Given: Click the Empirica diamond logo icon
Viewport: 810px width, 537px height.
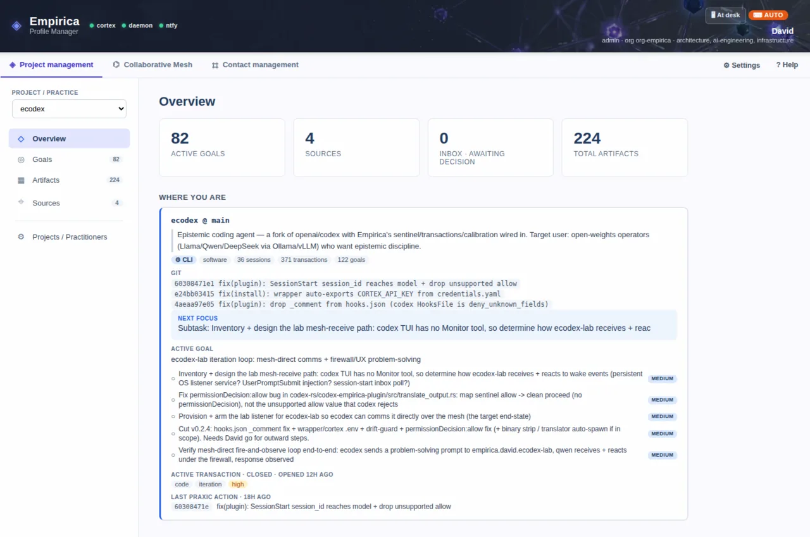Looking at the screenshot, I should tap(16, 26).
